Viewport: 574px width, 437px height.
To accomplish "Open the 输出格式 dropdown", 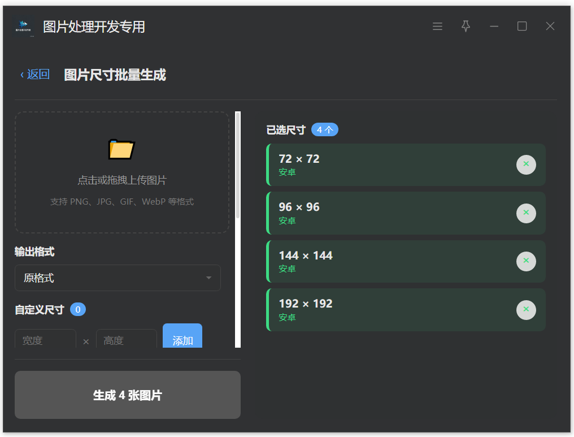I will [x=118, y=278].
